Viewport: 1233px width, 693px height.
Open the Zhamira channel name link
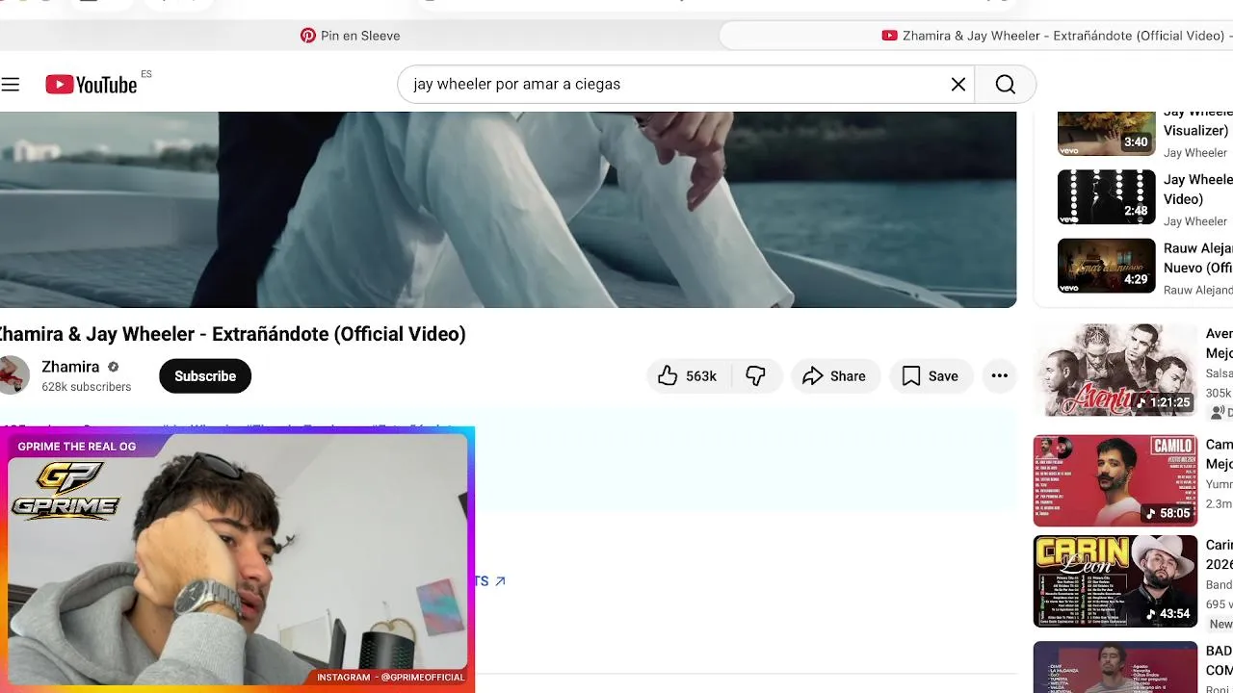(70, 367)
